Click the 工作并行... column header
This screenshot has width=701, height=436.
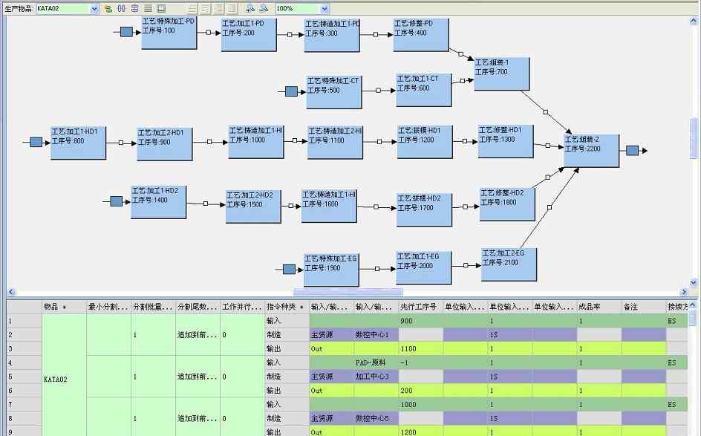(242, 307)
